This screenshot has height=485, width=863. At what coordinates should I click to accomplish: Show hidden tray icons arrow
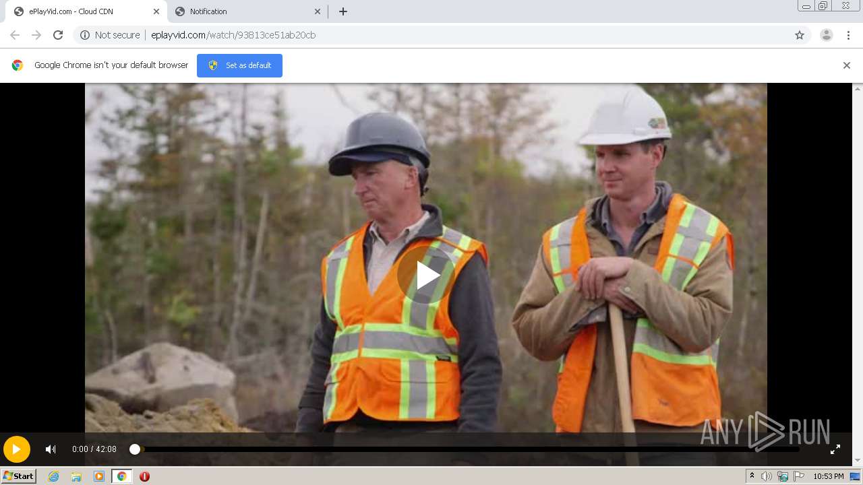[752, 476]
